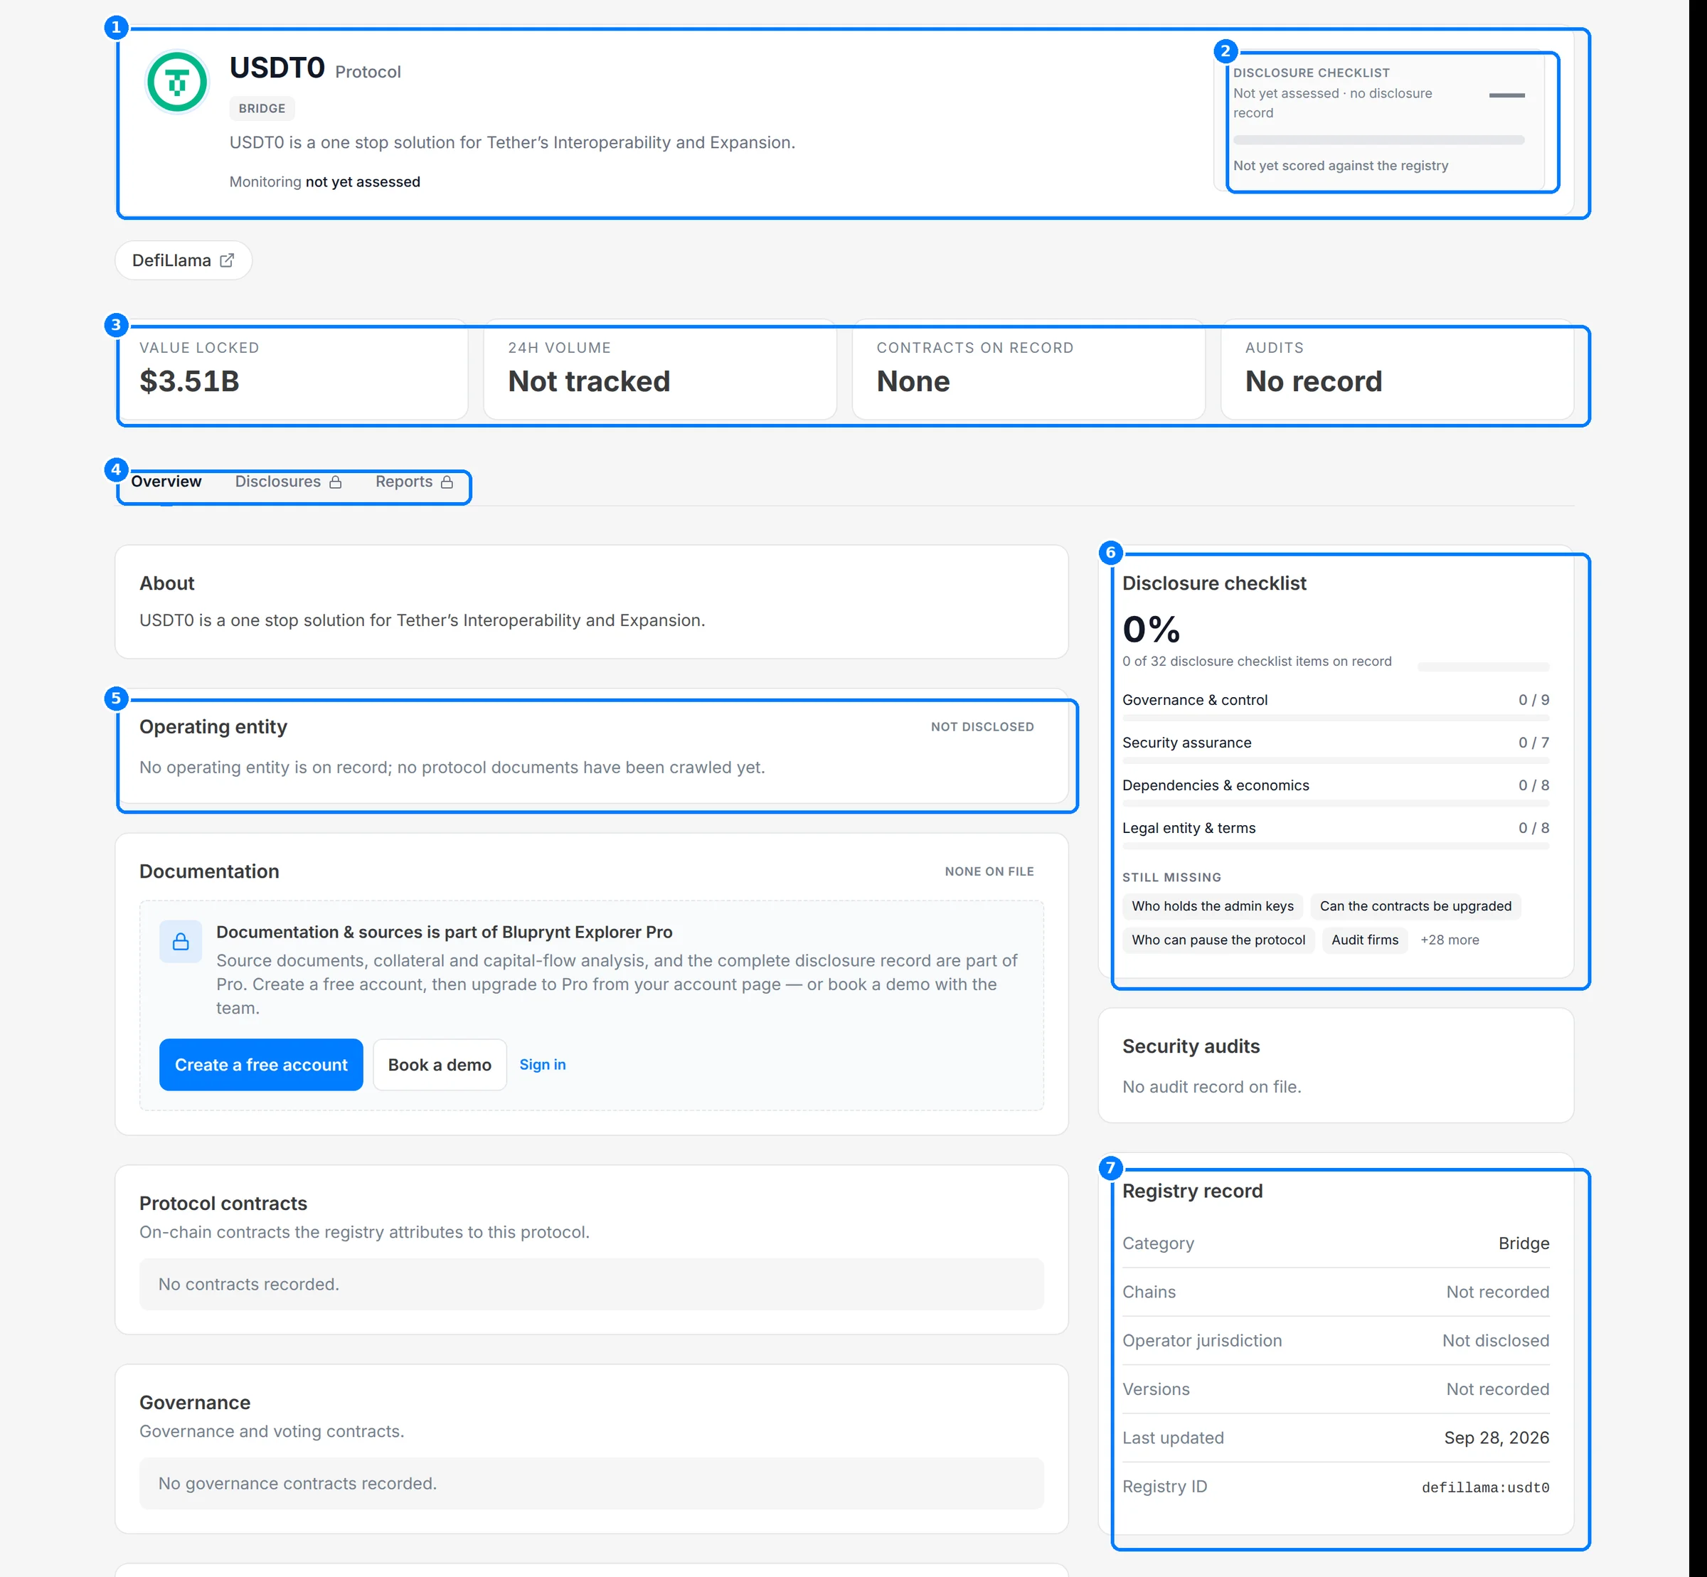
Task: Click the Registry ID defillama:usdt0 value
Action: coord(1485,1487)
